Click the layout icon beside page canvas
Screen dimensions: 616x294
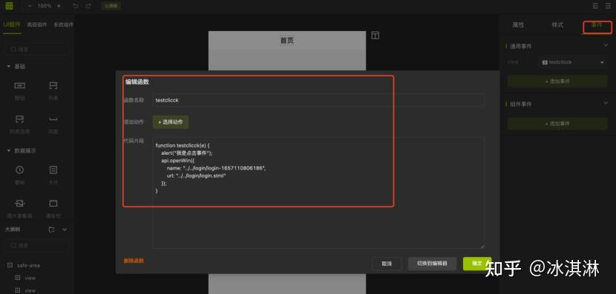click(x=376, y=36)
